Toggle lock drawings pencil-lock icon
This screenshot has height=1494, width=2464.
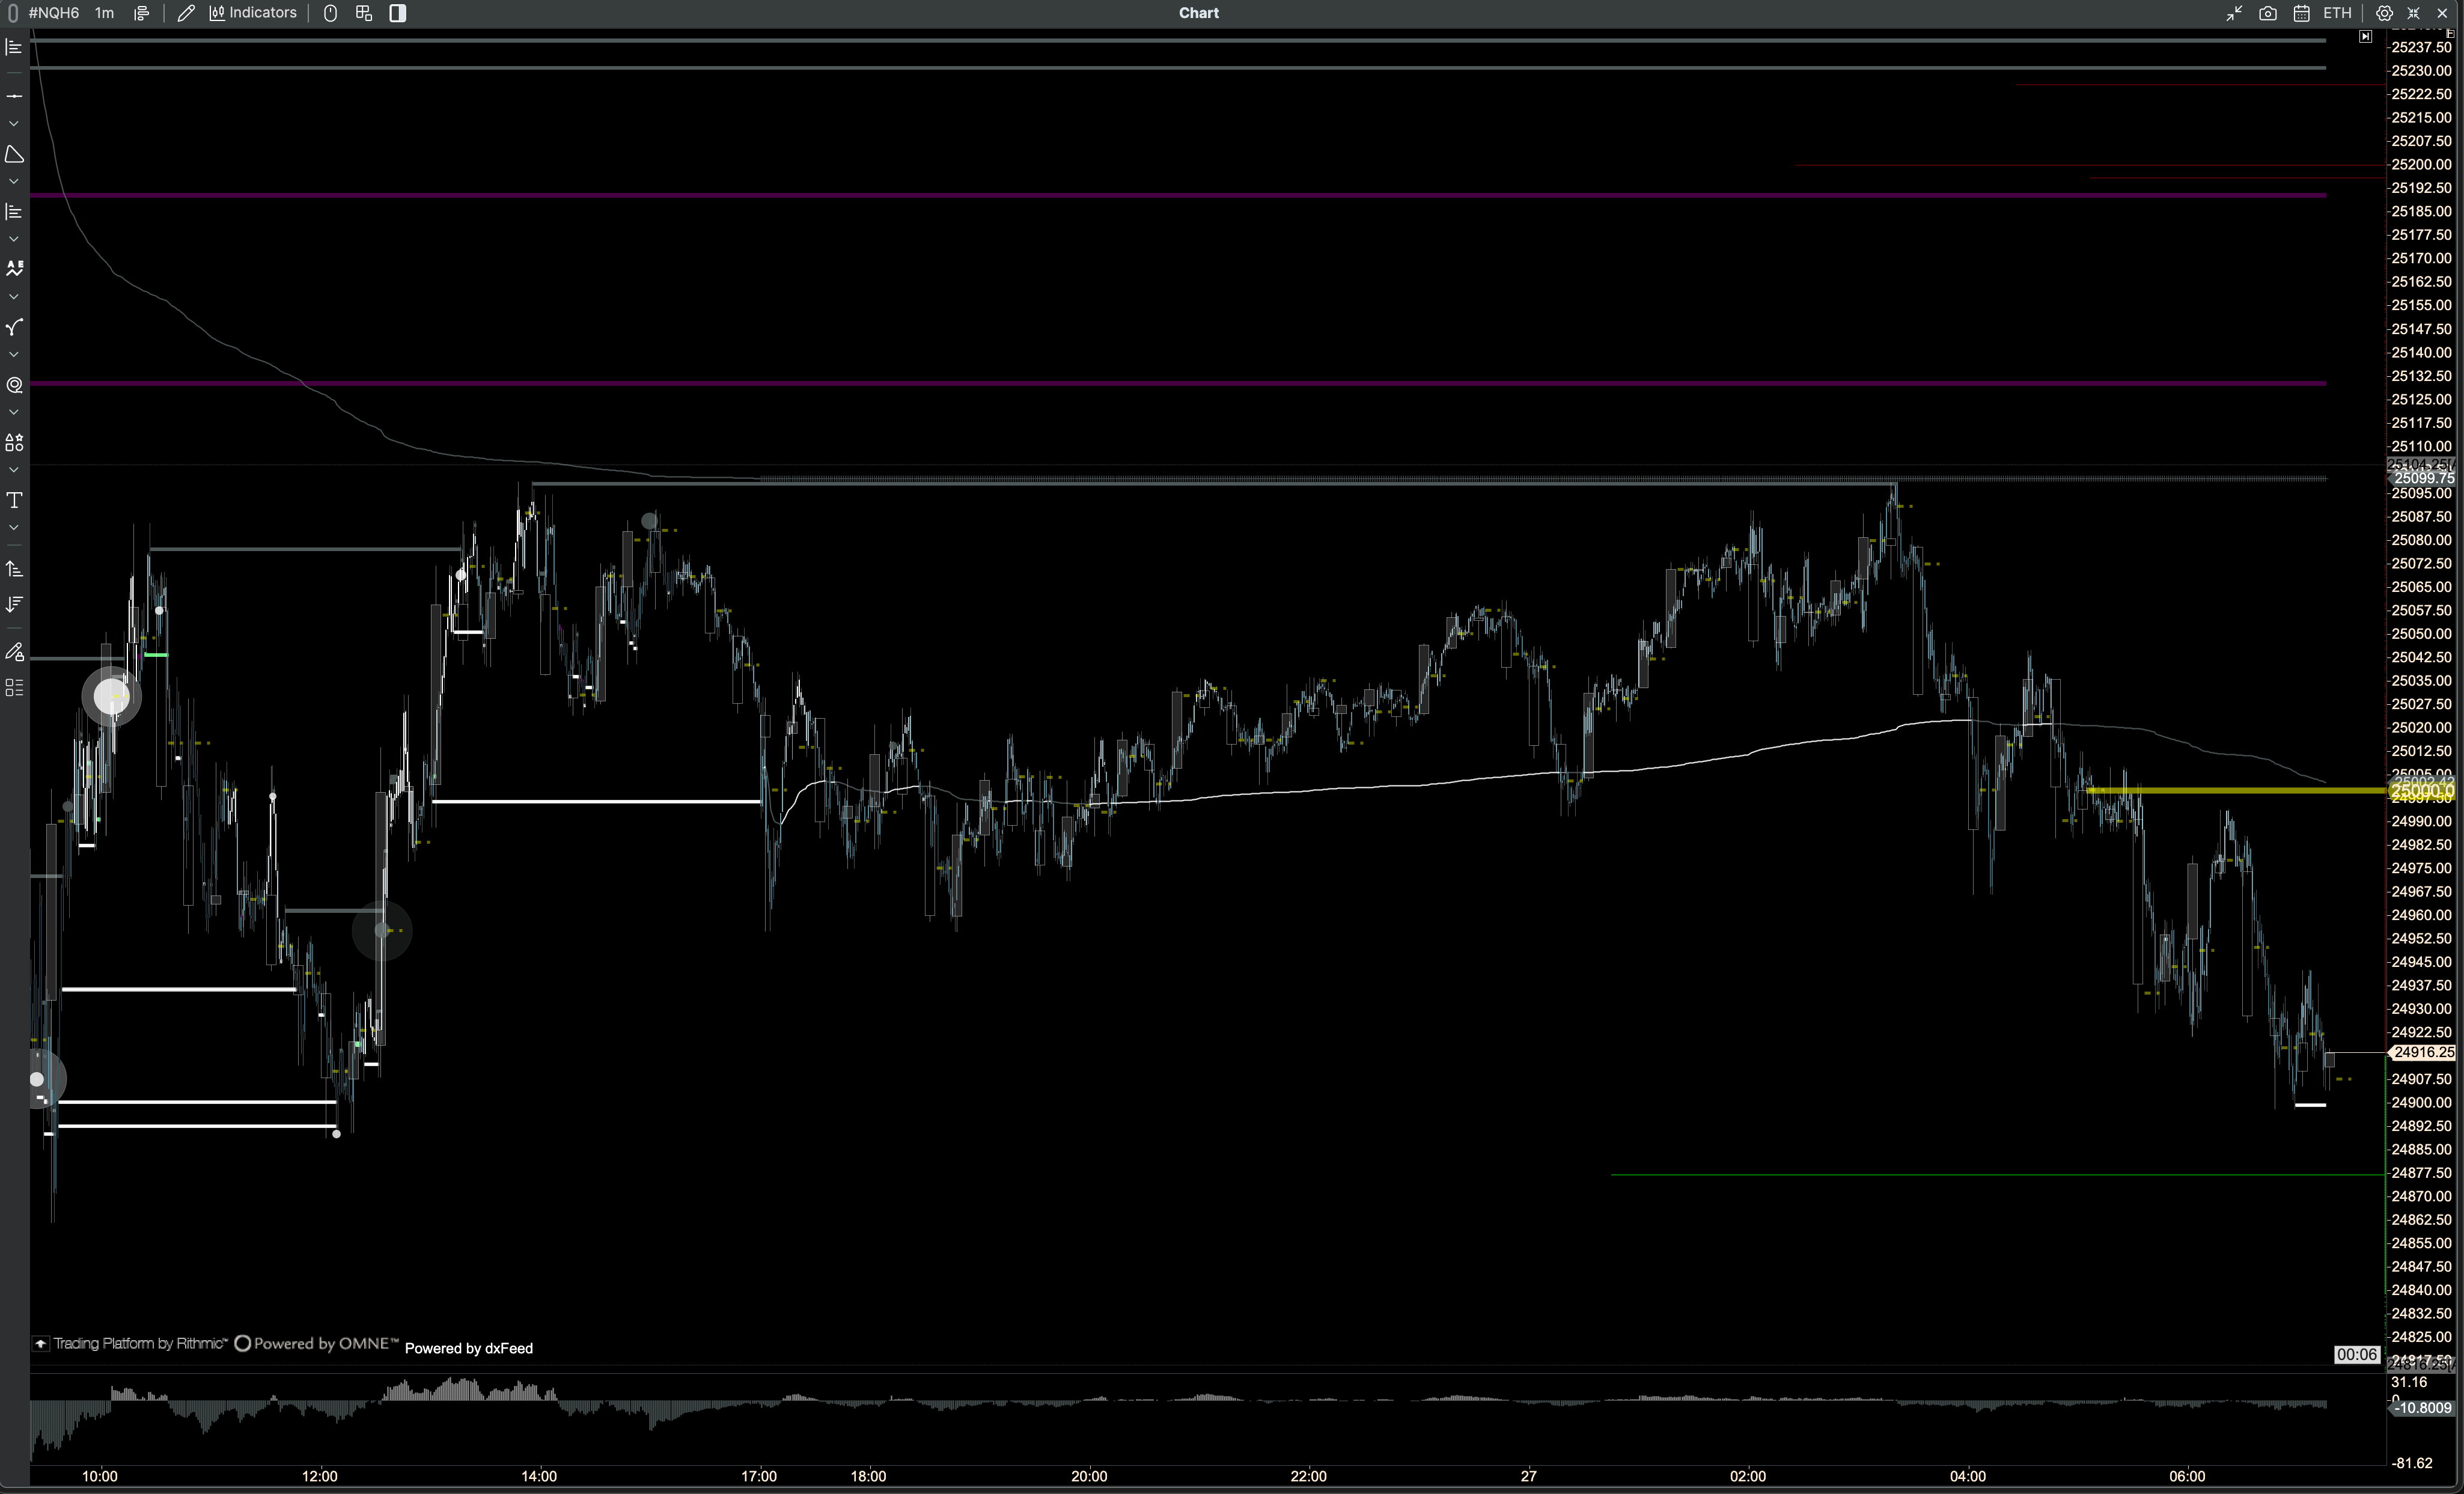click(x=14, y=653)
